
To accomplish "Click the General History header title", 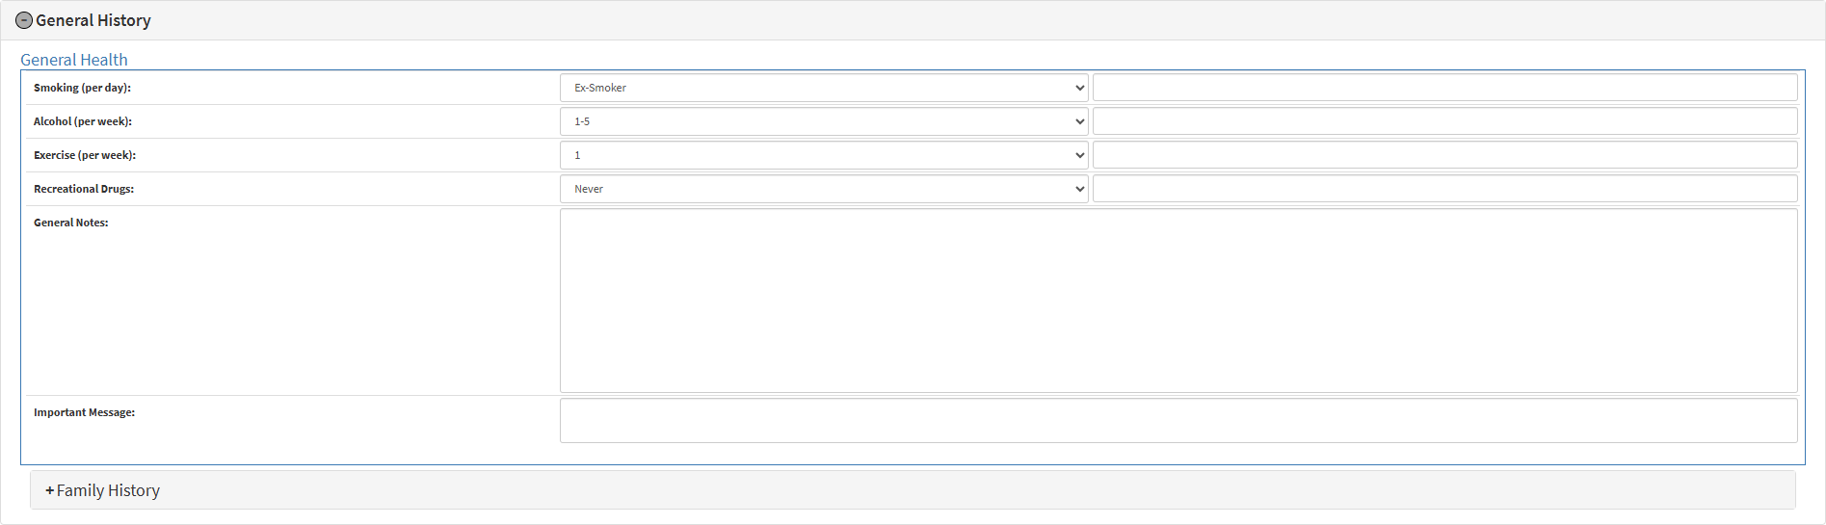I will coord(93,20).
